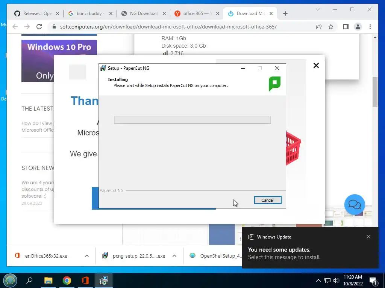Cancel the PaperCut NG installation

(x=268, y=200)
